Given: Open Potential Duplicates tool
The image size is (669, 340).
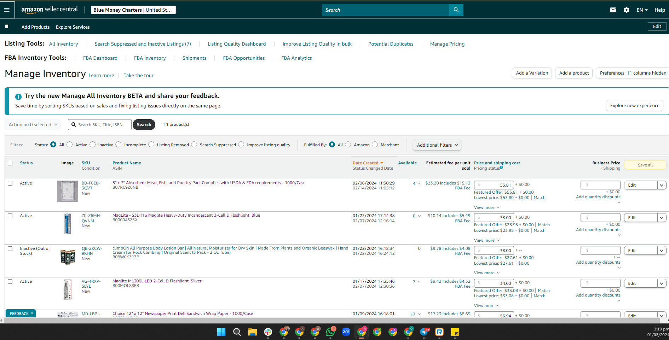Looking at the screenshot, I should [x=391, y=44].
